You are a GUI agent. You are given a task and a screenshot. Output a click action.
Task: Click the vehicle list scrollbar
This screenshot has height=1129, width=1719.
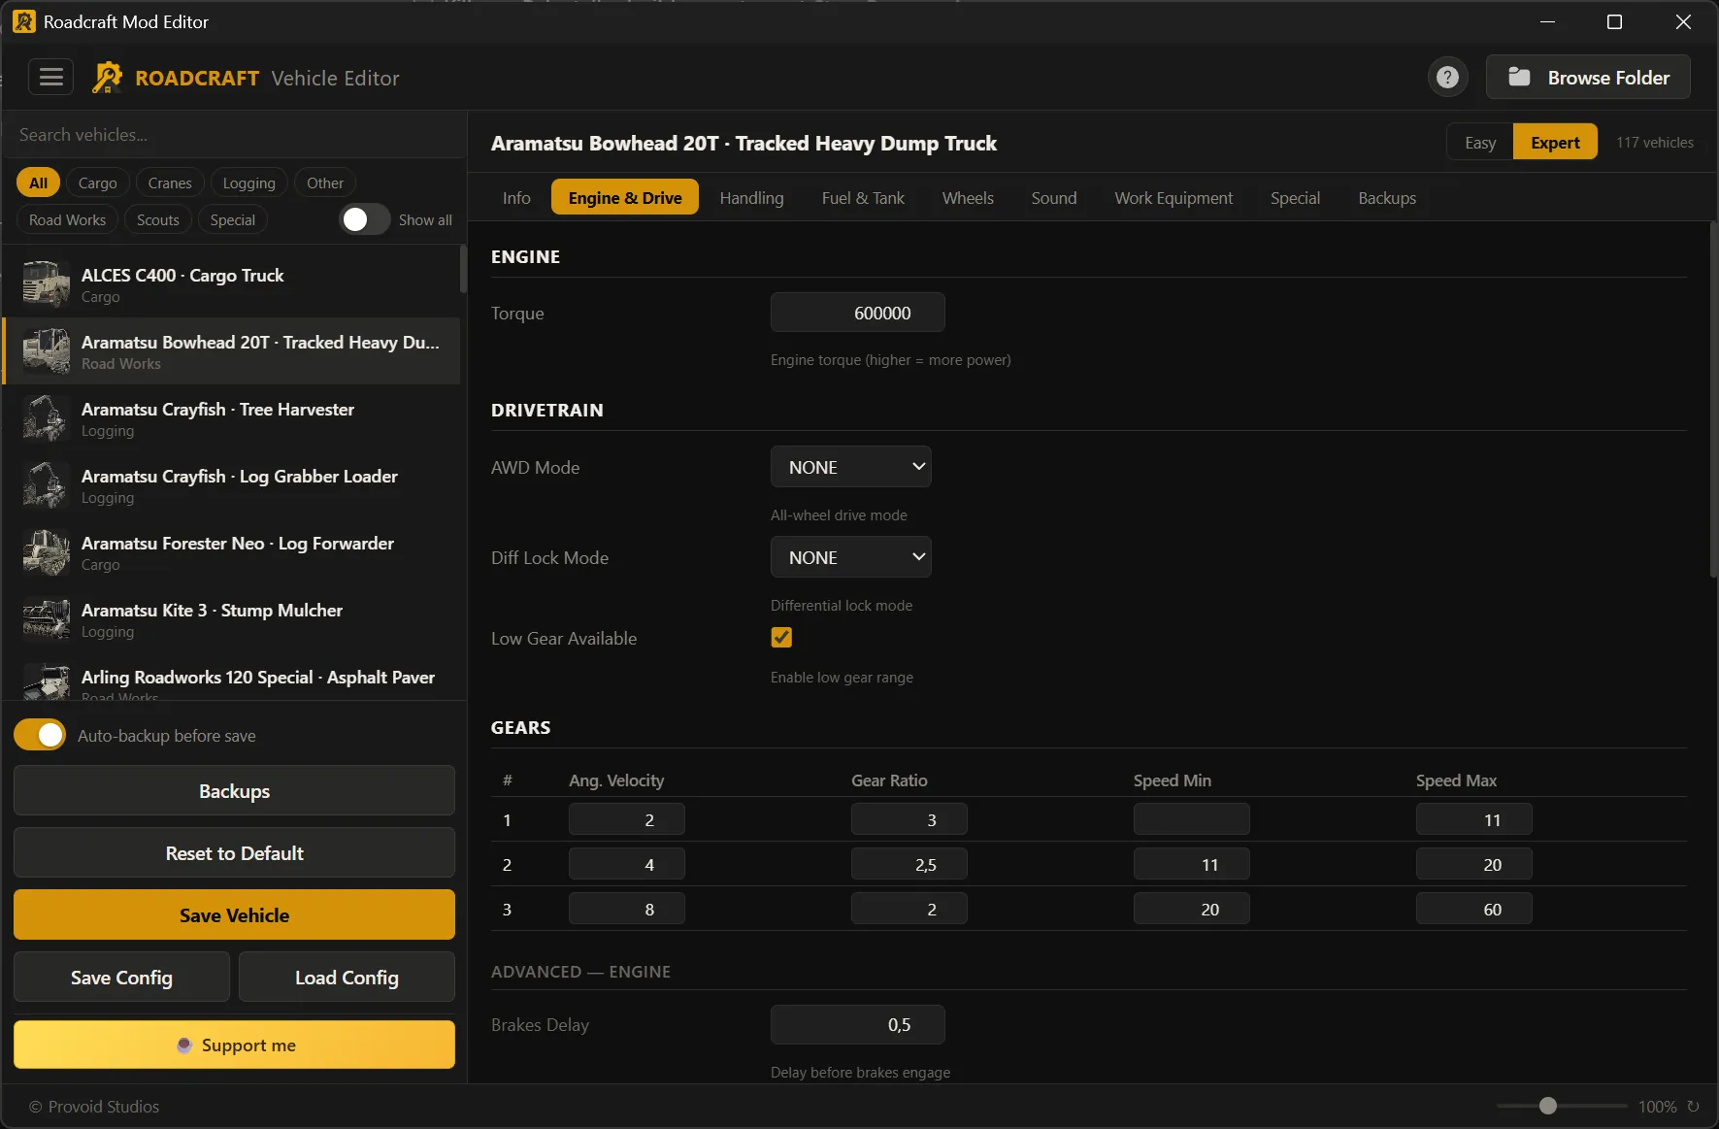(x=463, y=269)
